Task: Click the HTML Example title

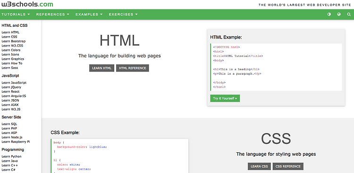Action: click(x=226, y=37)
